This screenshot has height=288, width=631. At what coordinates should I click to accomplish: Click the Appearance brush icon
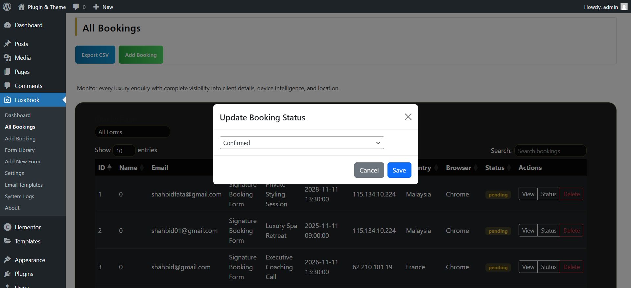pyautogui.click(x=7, y=260)
